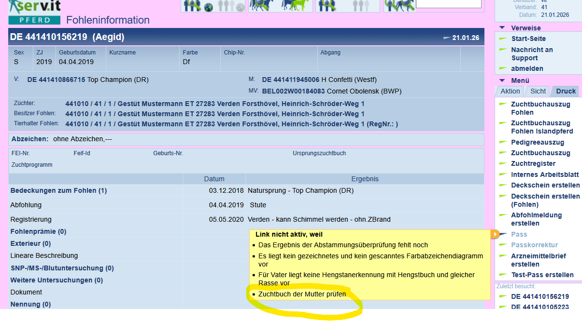This screenshot has width=582, height=321.
Task: Expand Bedeckungen zum Fohlen (1) row
Action: [58, 191]
